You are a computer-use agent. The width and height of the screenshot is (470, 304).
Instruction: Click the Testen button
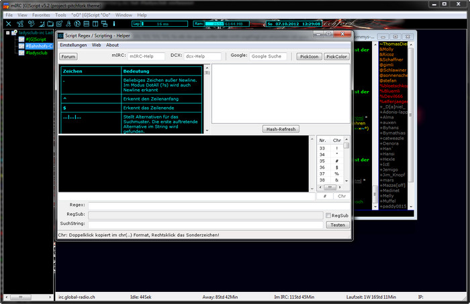pyautogui.click(x=338, y=225)
